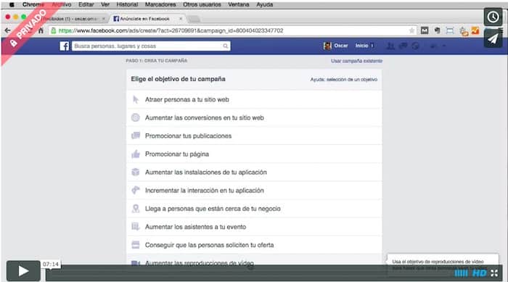508x282 pixels.
Task: Open the Marcadores menu
Action: (x=160, y=4)
